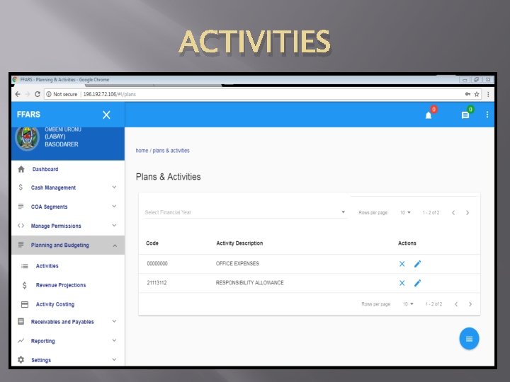Open Dashboard menu item

45,169
